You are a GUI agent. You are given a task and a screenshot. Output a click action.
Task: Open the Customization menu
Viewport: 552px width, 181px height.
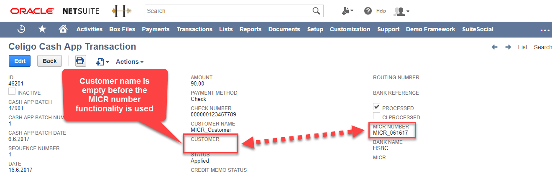(x=350, y=29)
